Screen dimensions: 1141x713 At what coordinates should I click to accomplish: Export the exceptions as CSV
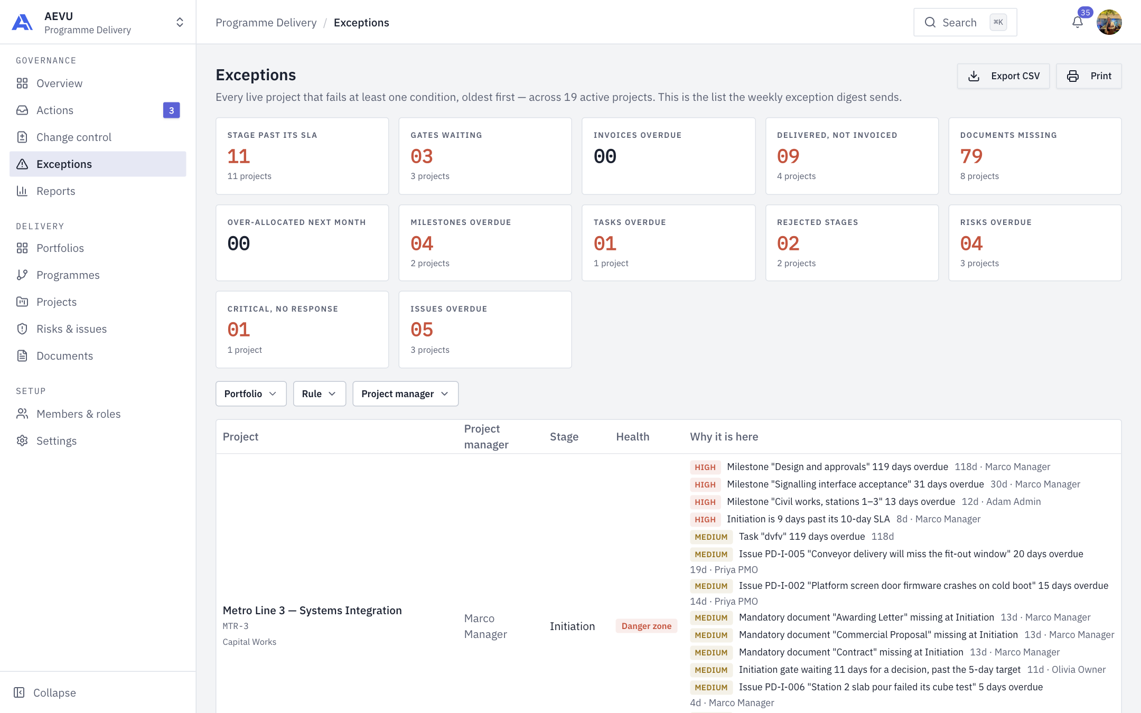1003,76
